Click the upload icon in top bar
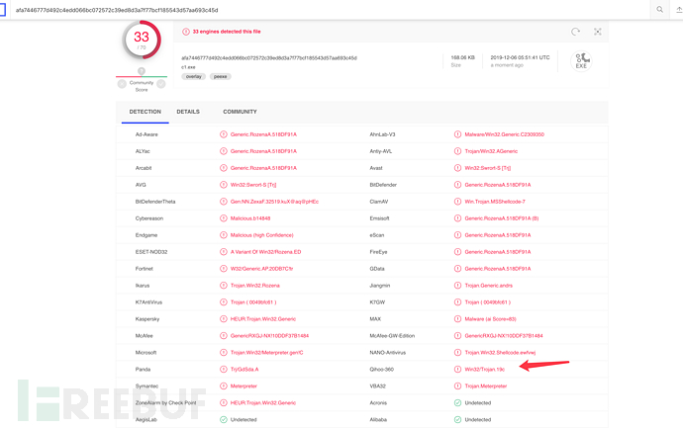This screenshot has height=428, width=683. pos(679,10)
